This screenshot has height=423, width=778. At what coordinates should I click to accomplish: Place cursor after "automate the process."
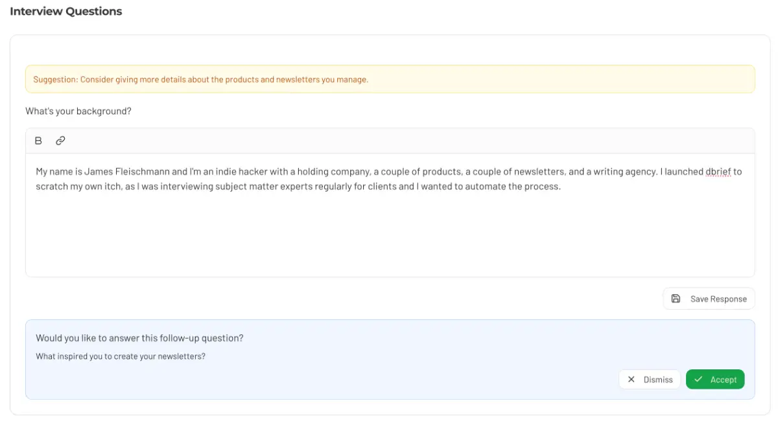coord(561,187)
